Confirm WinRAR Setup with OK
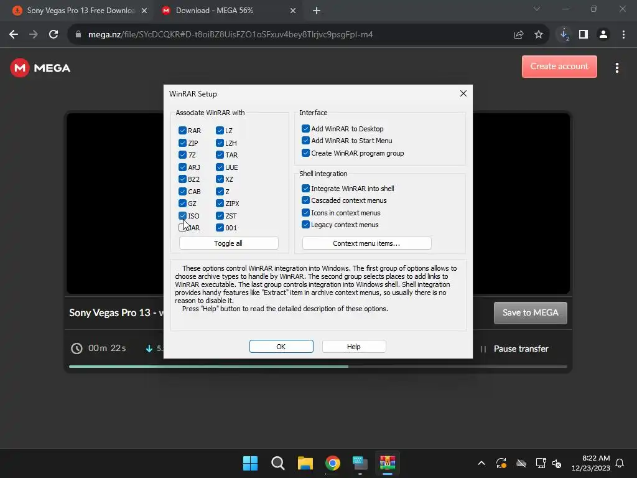The image size is (637, 478). pos(281,346)
